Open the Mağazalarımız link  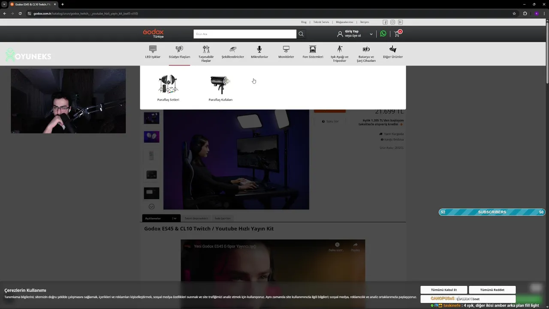tap(344, 22)
